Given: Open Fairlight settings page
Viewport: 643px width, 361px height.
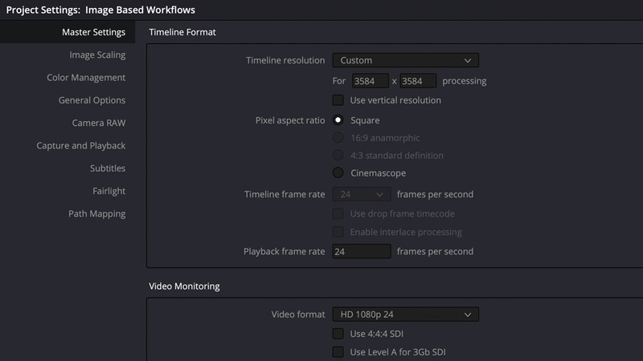Looking at the screenshot, I should tap(109, 191).
